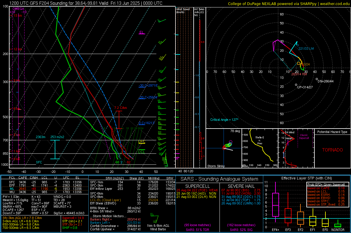Click the yellow LFC label
Viewport: 351px width, 233px height.
click(142, 142)
